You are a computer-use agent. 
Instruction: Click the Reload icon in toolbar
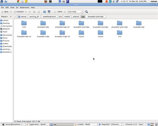[x=39, y=12]
